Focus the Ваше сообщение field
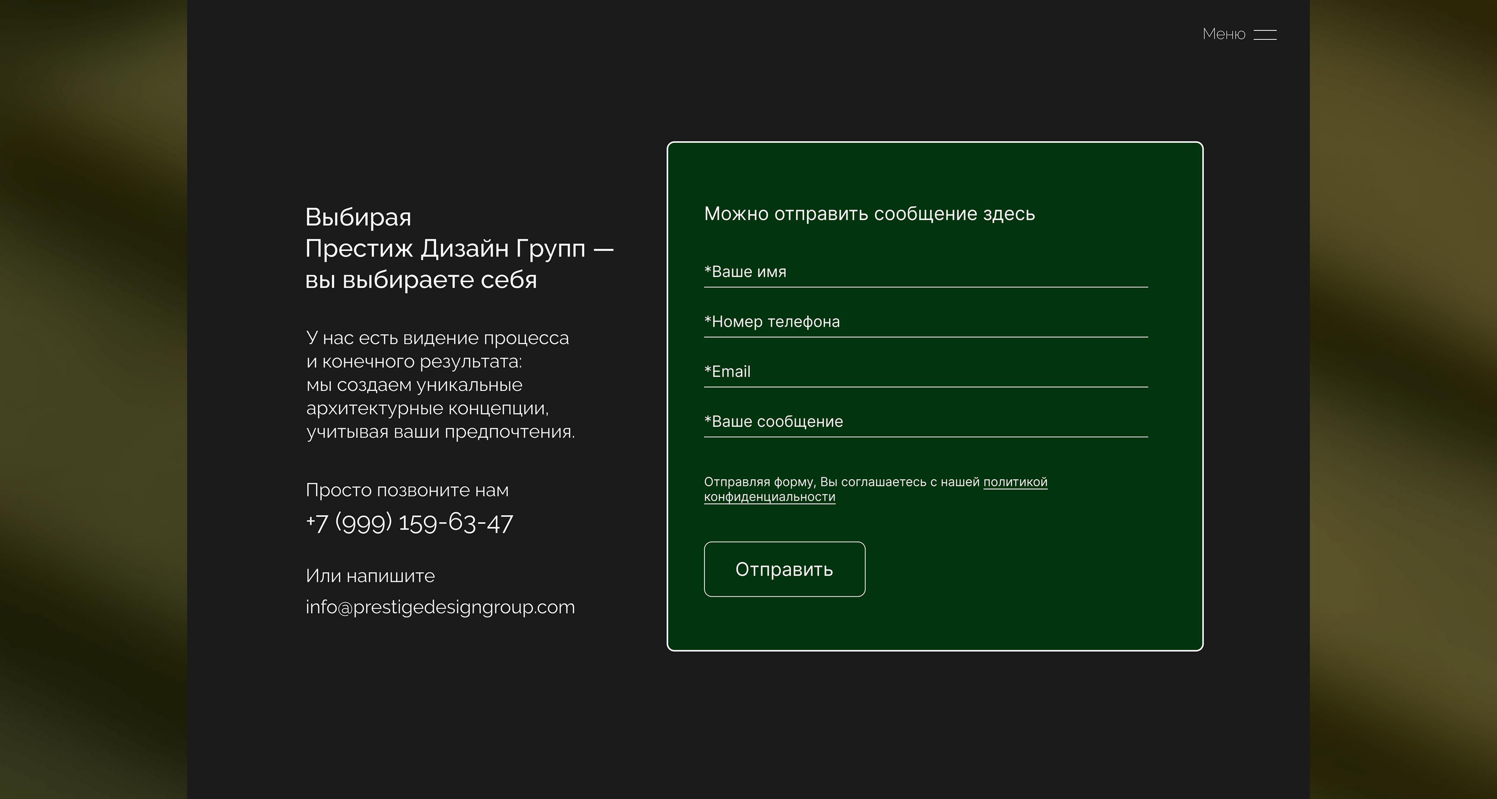 pos(925,422)
